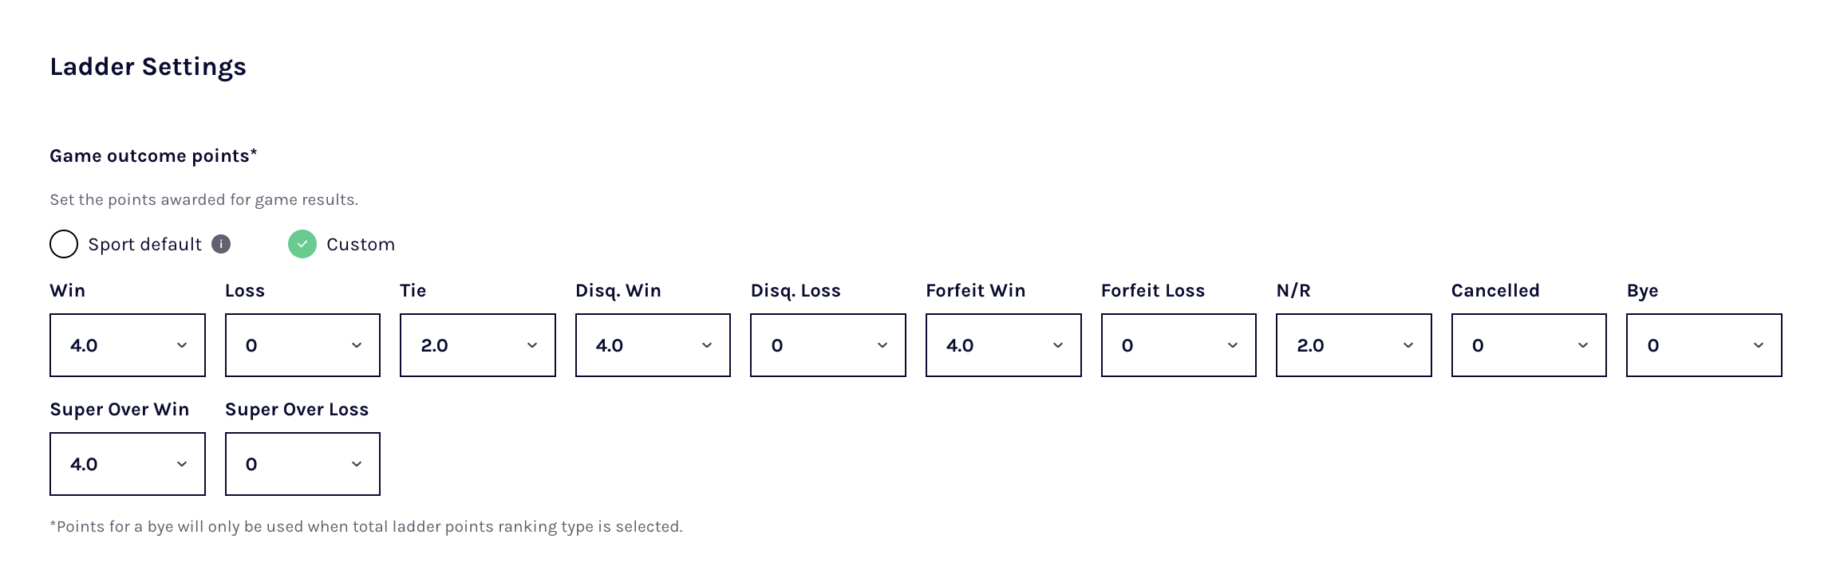The width and height of the screenshot is (1836, 578).
Task: Open the Forfeit Loss points dropdown
Action: coord(1179,345)
